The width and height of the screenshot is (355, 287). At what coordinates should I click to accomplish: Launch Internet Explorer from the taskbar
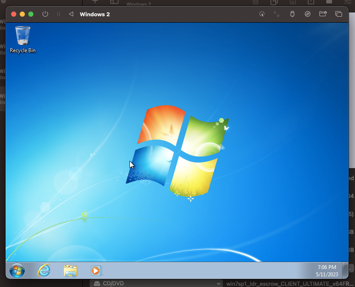(44, 270)
